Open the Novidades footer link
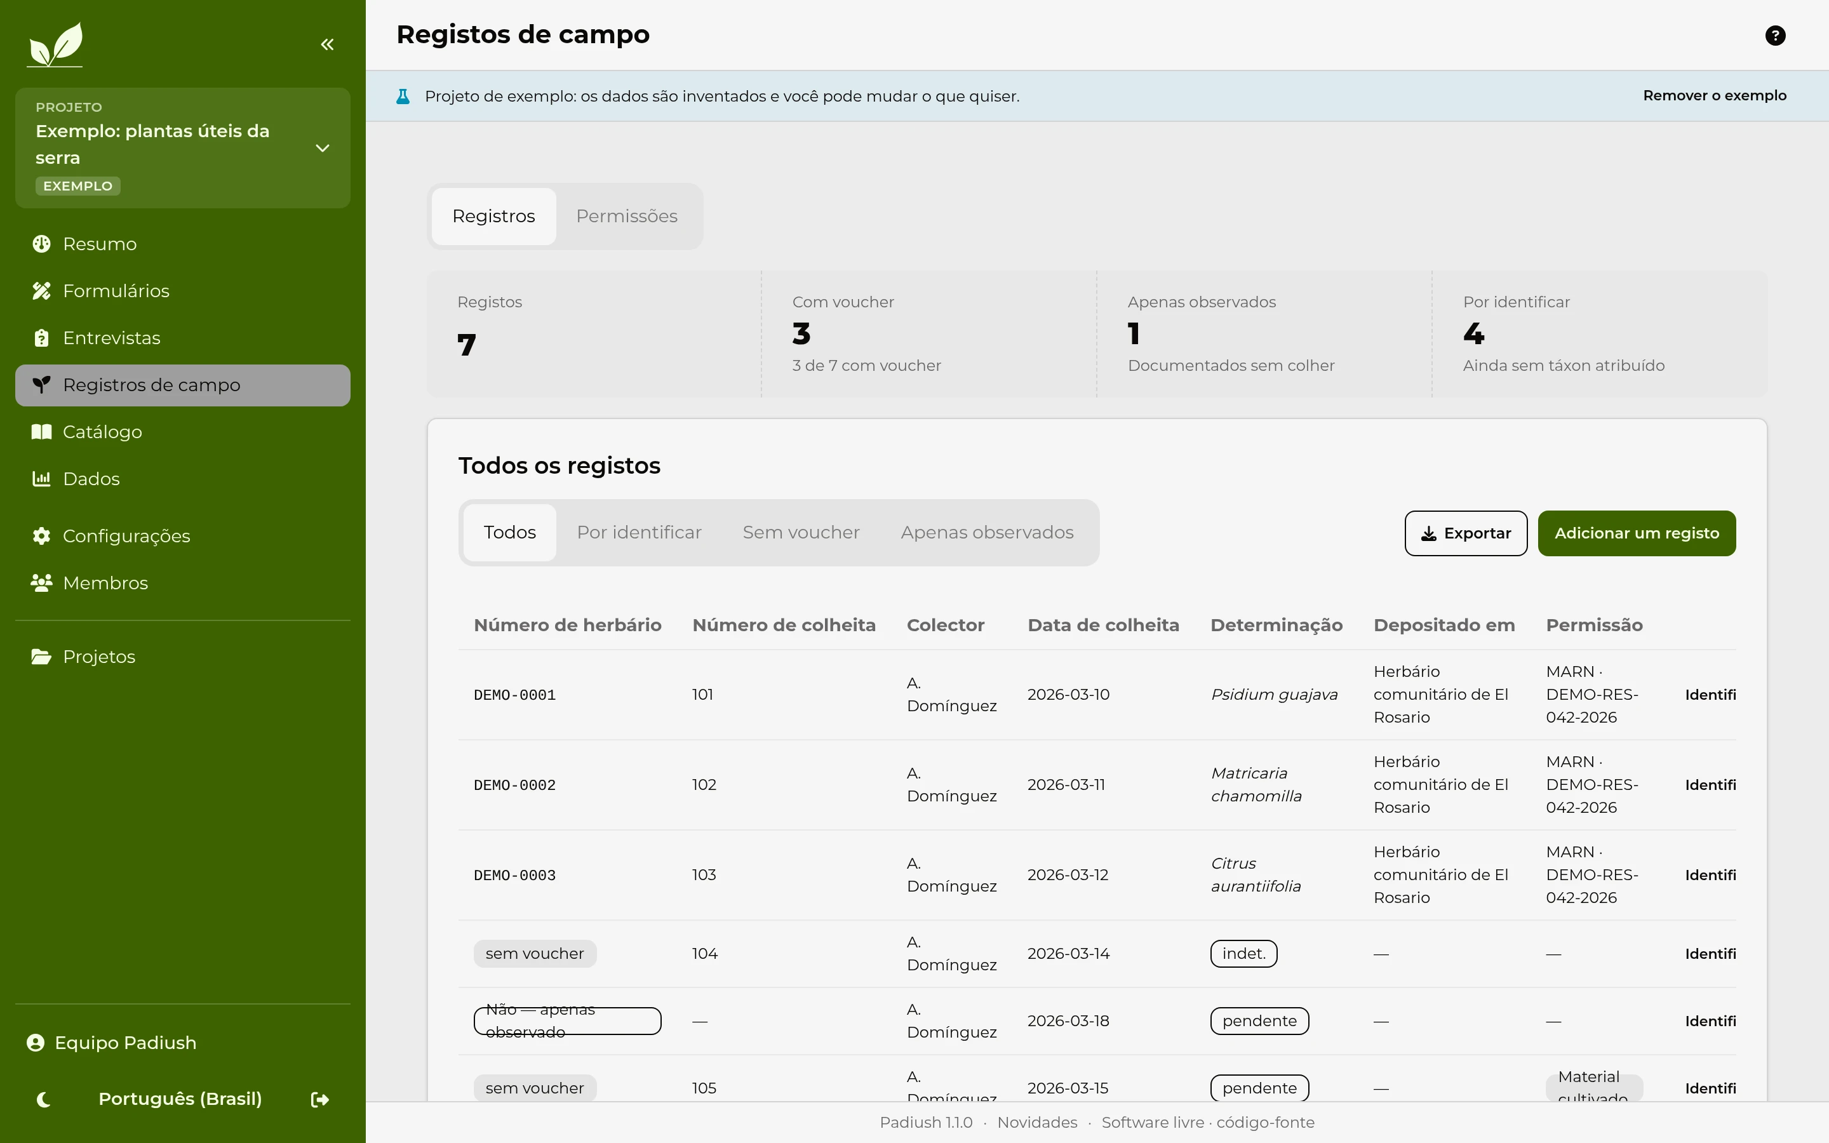The width and height of the screenshot is (1829, 1143). (x=1037, y=1123)
